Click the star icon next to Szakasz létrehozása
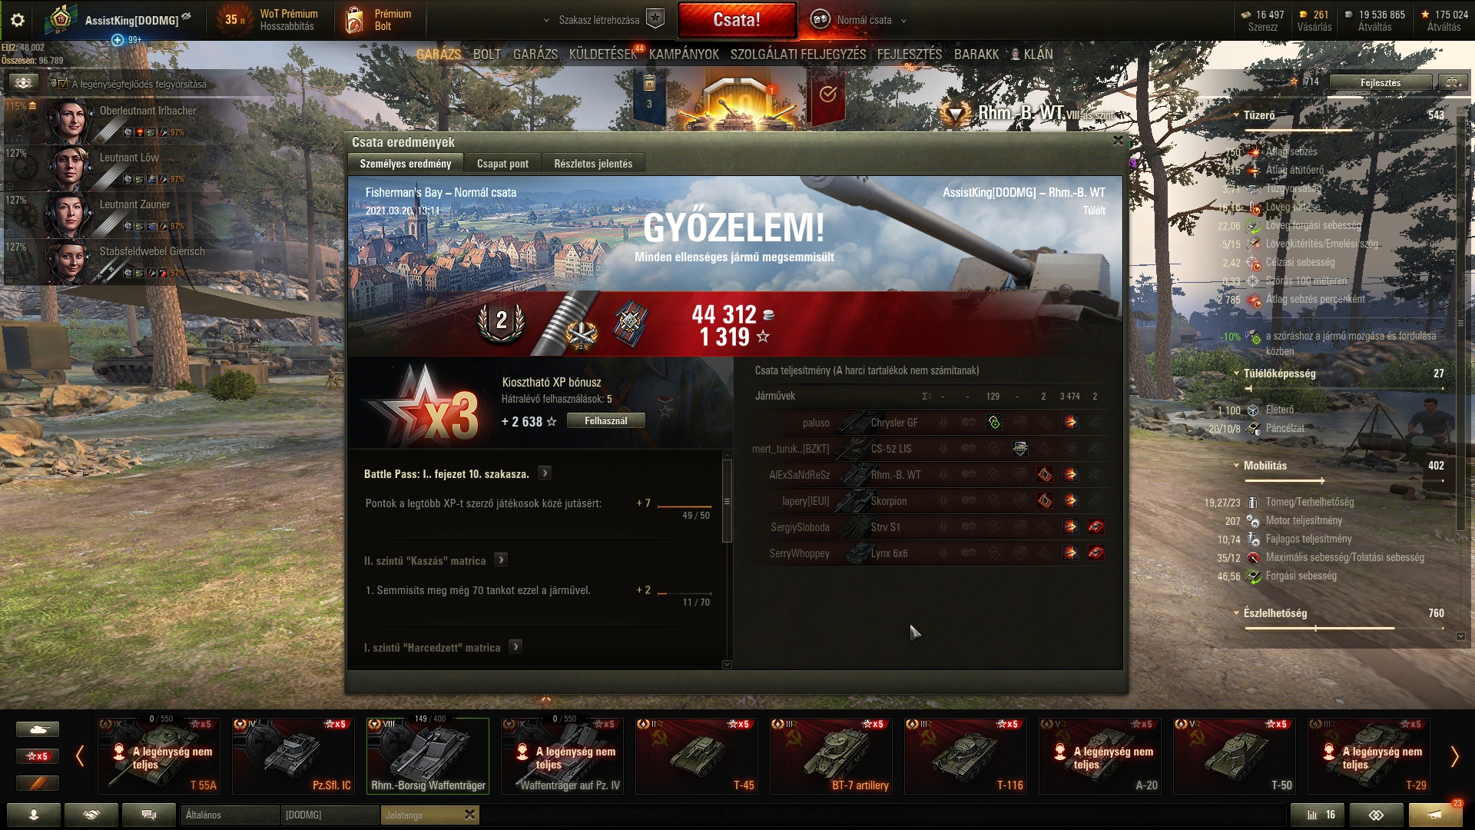This screenshot has height=830, width=1475. tap(655, 19)
